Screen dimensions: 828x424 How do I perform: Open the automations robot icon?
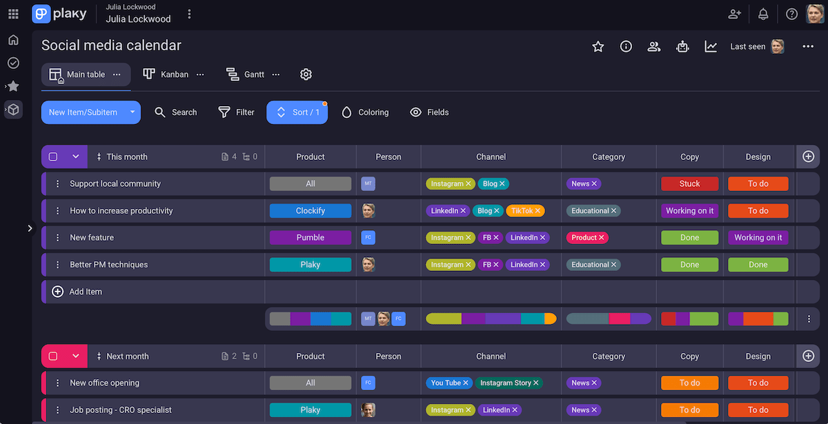point(682,46)
